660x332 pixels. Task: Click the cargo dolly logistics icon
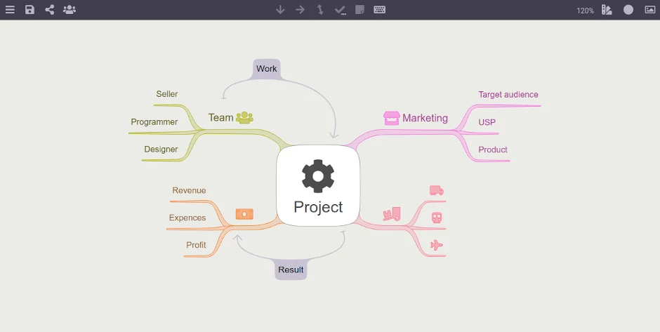point(392,214)
